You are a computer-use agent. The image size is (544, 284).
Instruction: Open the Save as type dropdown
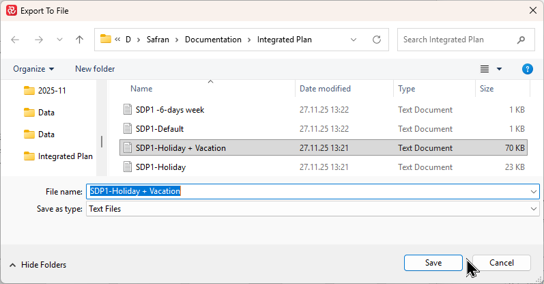point(533,209)
